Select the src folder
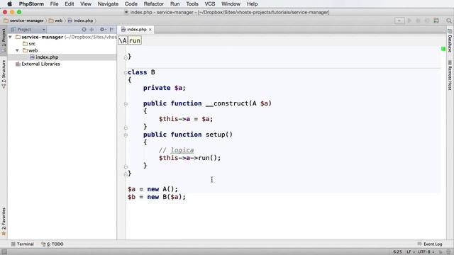Screen dimensions: 454x255 click(x=29, y=44)
